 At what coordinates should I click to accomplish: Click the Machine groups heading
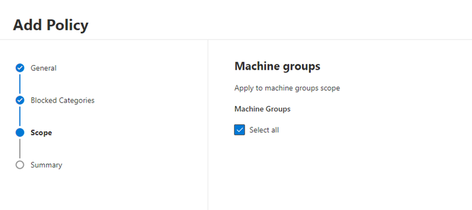click(277, 66)
